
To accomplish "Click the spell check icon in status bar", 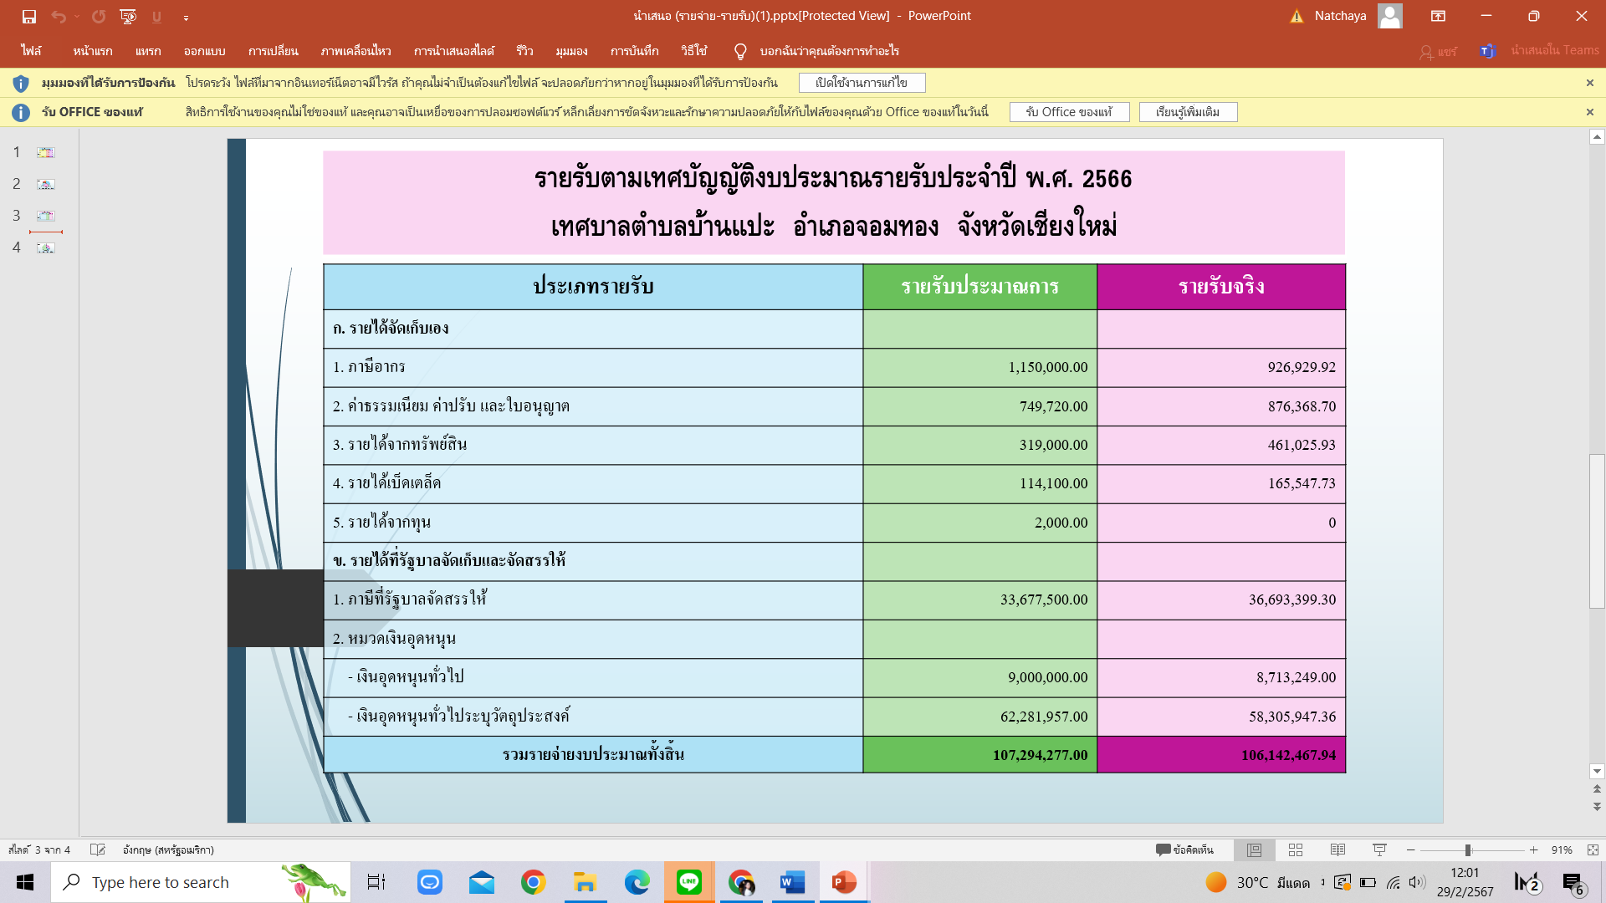I will (98, 849).
